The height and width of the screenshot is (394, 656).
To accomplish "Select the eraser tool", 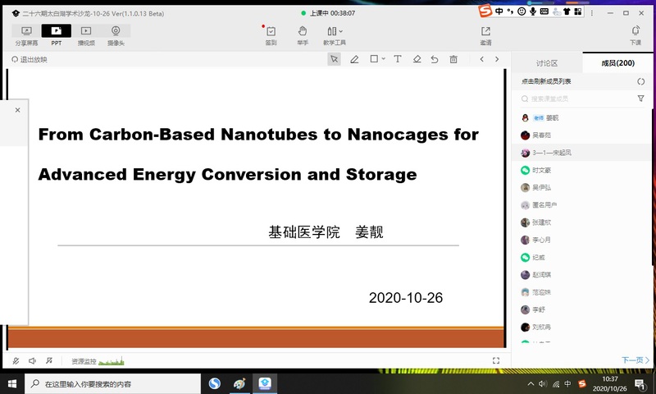I will 417,59.
